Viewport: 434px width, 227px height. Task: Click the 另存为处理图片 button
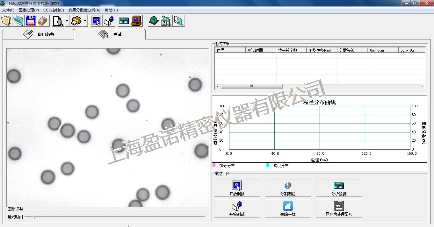339,209
